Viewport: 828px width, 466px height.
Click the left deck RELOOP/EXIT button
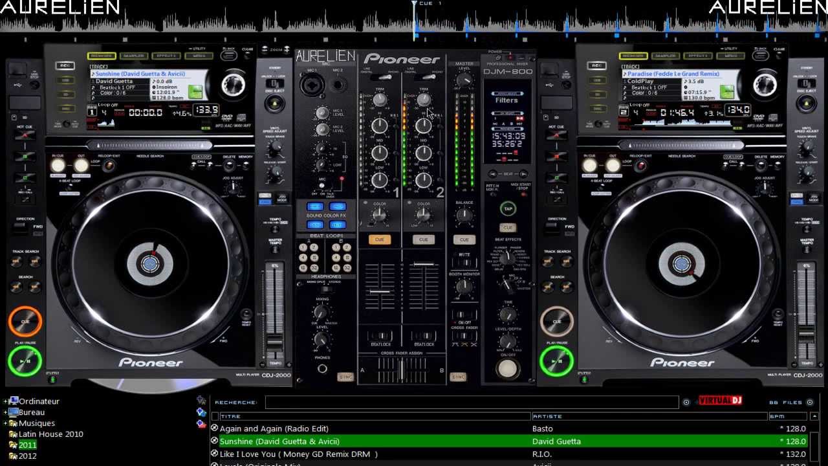(x=109, y=166)
